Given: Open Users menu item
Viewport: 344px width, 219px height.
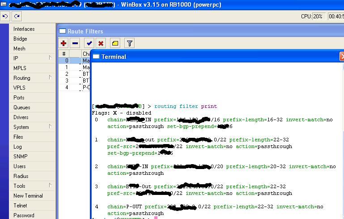Looking at the screenshot, I should coord(20,166).
